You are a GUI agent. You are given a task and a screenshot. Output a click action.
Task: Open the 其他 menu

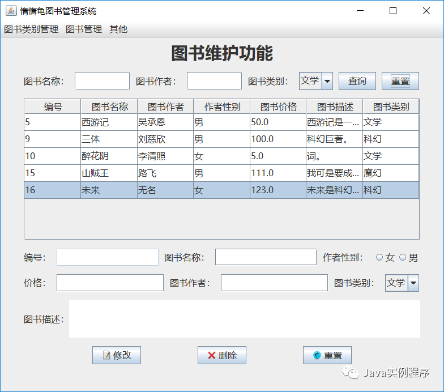point(118,29)
